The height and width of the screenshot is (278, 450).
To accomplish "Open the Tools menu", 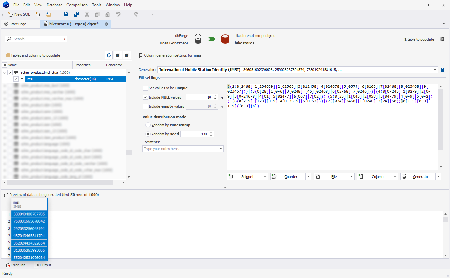I will 96,5.
